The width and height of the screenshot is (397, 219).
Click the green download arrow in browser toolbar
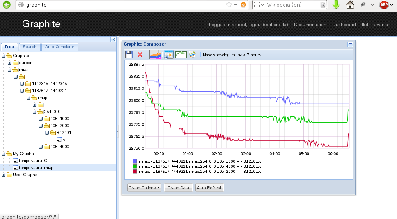coord(336,5)
